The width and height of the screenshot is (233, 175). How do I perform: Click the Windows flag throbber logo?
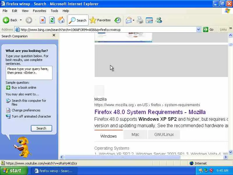point(227,11)
